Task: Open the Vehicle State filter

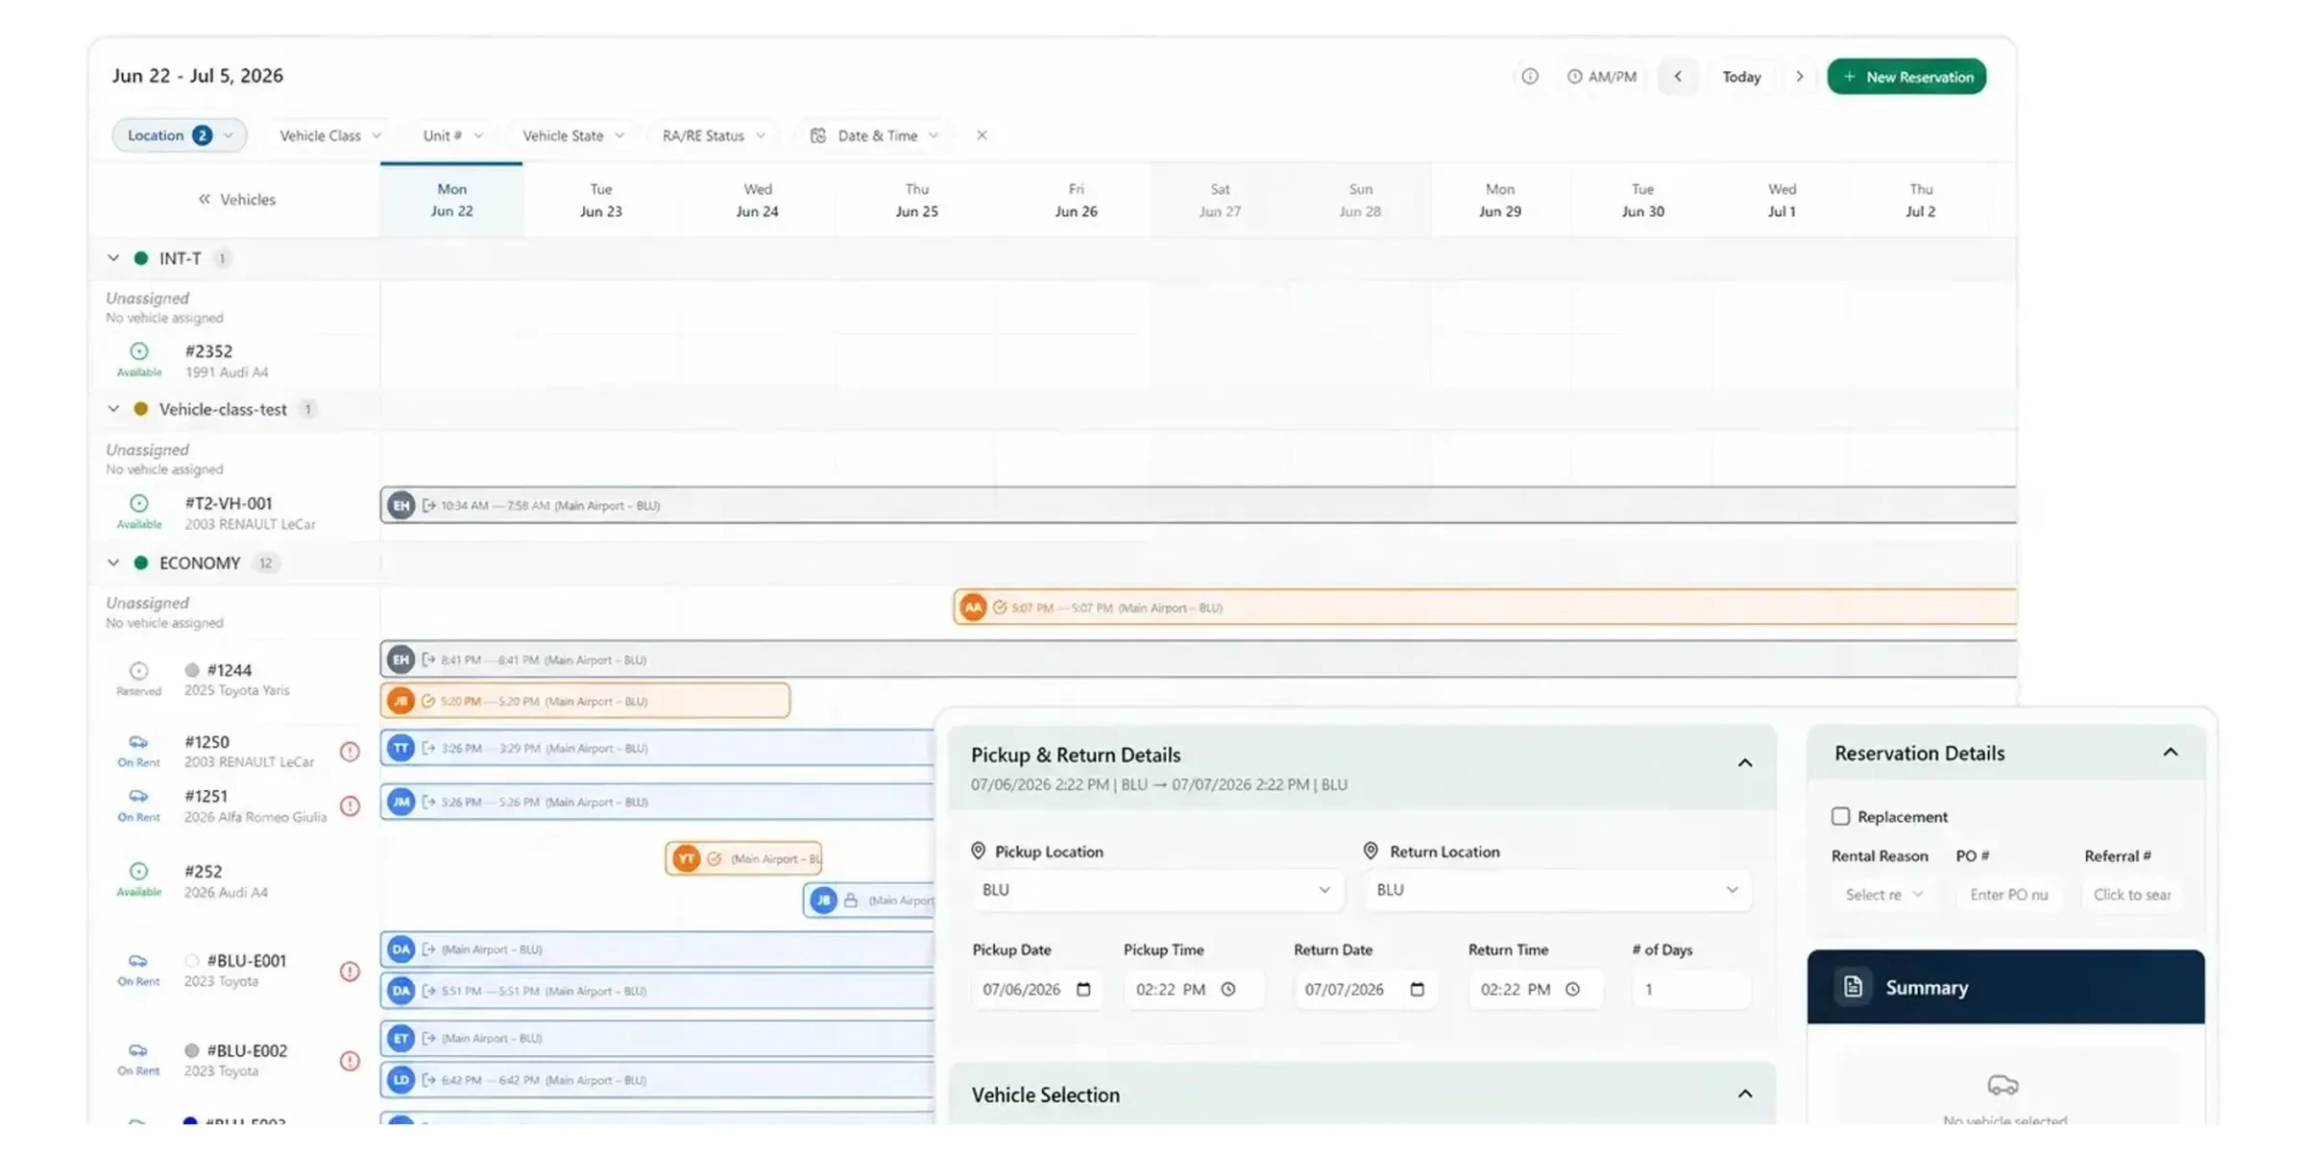Action: [x=572, y=135]
